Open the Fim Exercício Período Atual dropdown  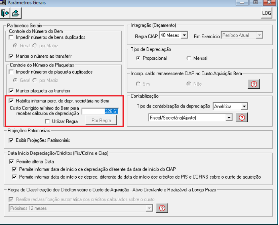260,35
